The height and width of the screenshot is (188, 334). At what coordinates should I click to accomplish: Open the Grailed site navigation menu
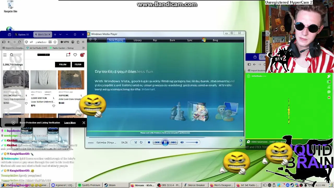5,55
